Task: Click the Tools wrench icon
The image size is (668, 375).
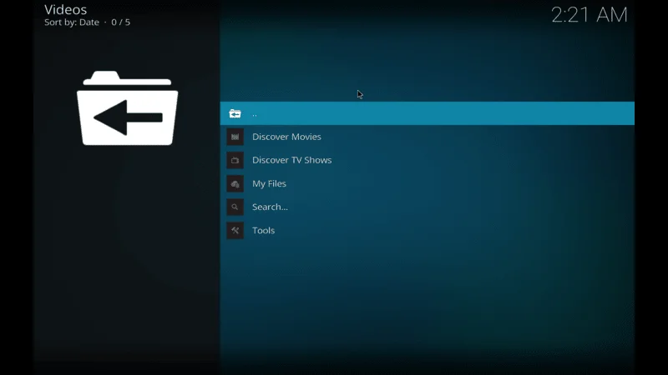Action: click(x=235, y=231)
